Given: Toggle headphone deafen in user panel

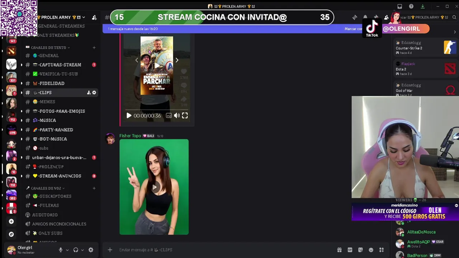Looking at the screenshot, I should point(76,250).
